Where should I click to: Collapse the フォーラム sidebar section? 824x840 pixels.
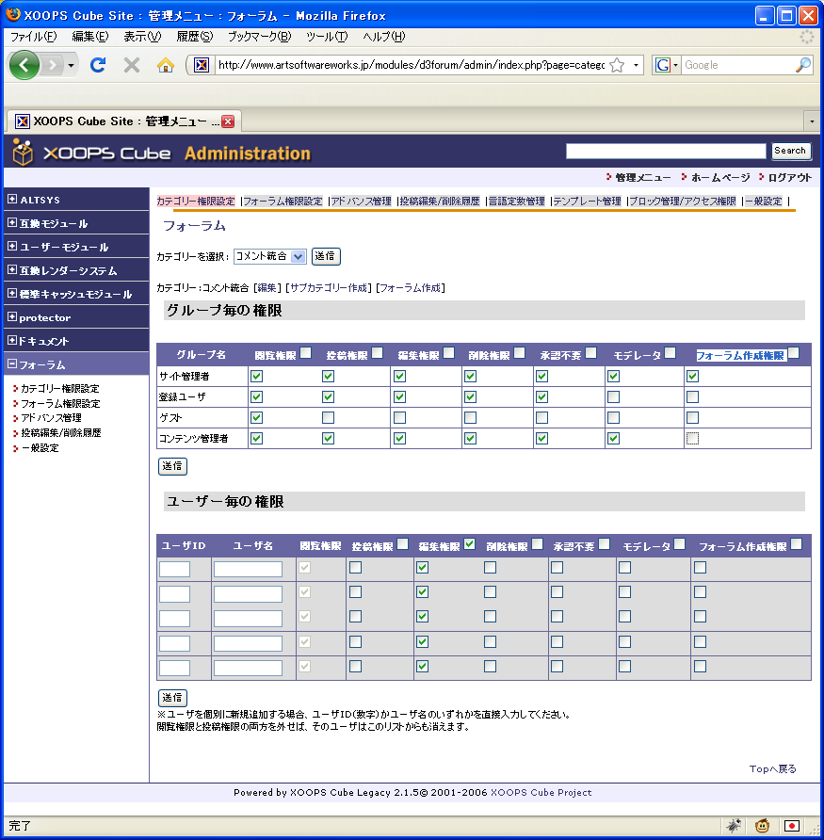tap(11, 364)
